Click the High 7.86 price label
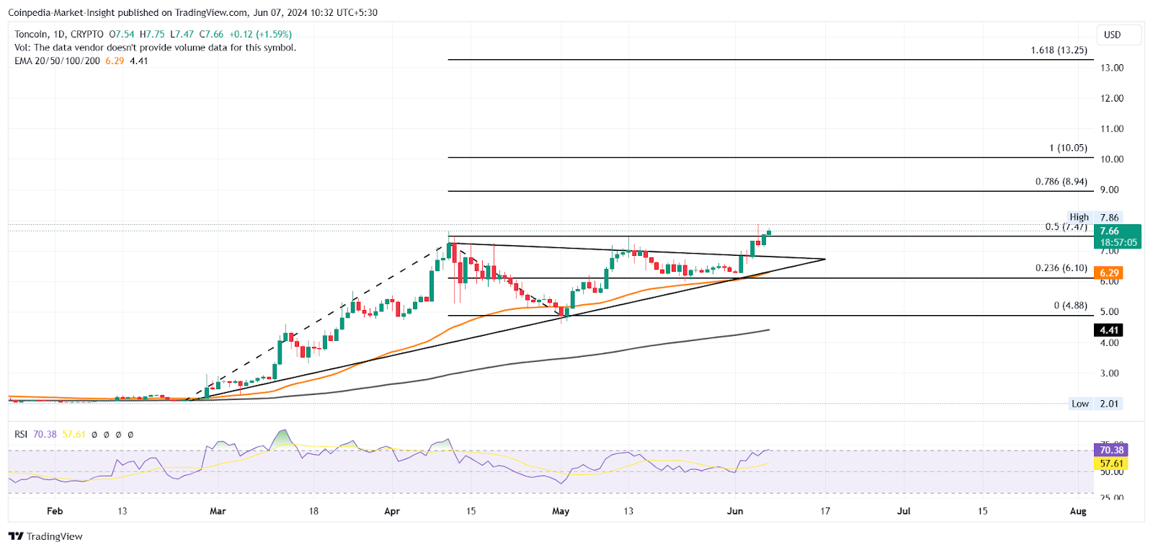The height and width of the screenshot is (550, 1153). click(x=1094, y=217)
